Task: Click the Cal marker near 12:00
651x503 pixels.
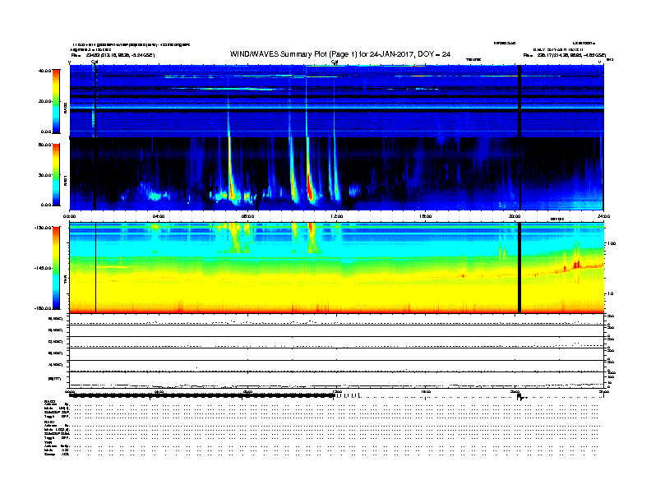Action: (335, 62)
